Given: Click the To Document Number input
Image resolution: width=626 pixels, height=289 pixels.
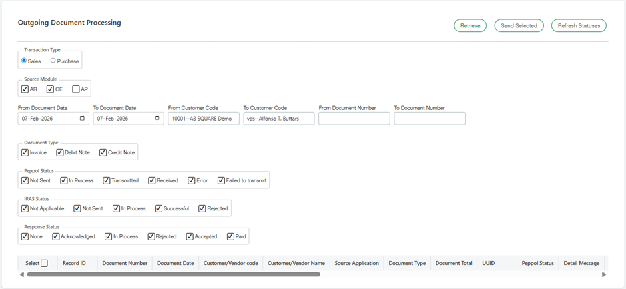Looking at the screenshot, I should click(429, 119).
